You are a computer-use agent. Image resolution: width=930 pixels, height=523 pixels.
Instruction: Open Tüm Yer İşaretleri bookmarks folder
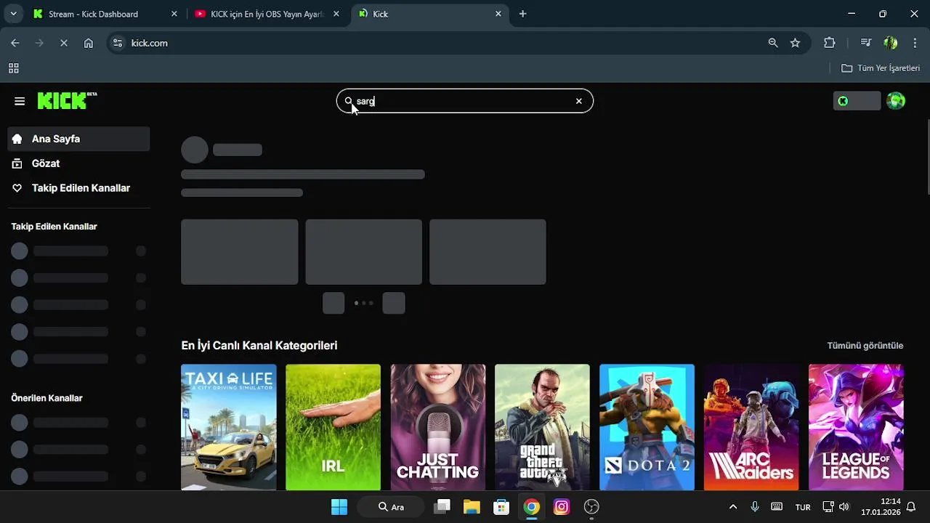(880, 68)
